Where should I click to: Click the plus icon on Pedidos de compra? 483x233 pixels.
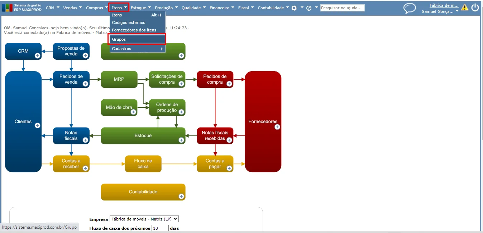[229, 84]
